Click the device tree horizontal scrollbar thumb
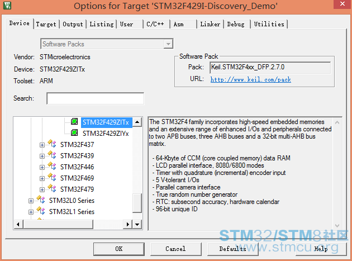The image size is (352, 261). coord(58,224)
